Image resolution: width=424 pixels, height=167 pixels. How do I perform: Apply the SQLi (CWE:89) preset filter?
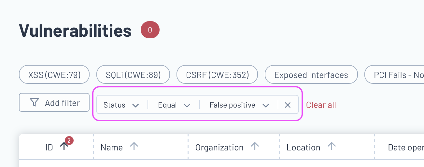pyautogui.click(x=133, y=75)
